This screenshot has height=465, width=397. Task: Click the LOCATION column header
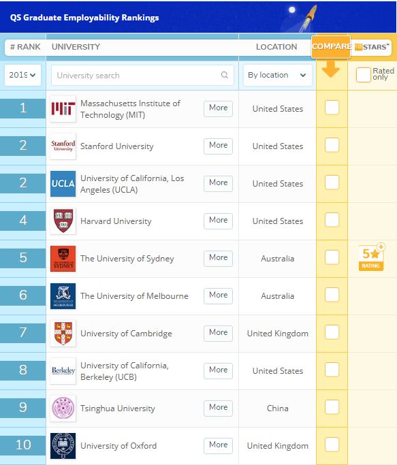pyautogui.click(x=276, y=47)
